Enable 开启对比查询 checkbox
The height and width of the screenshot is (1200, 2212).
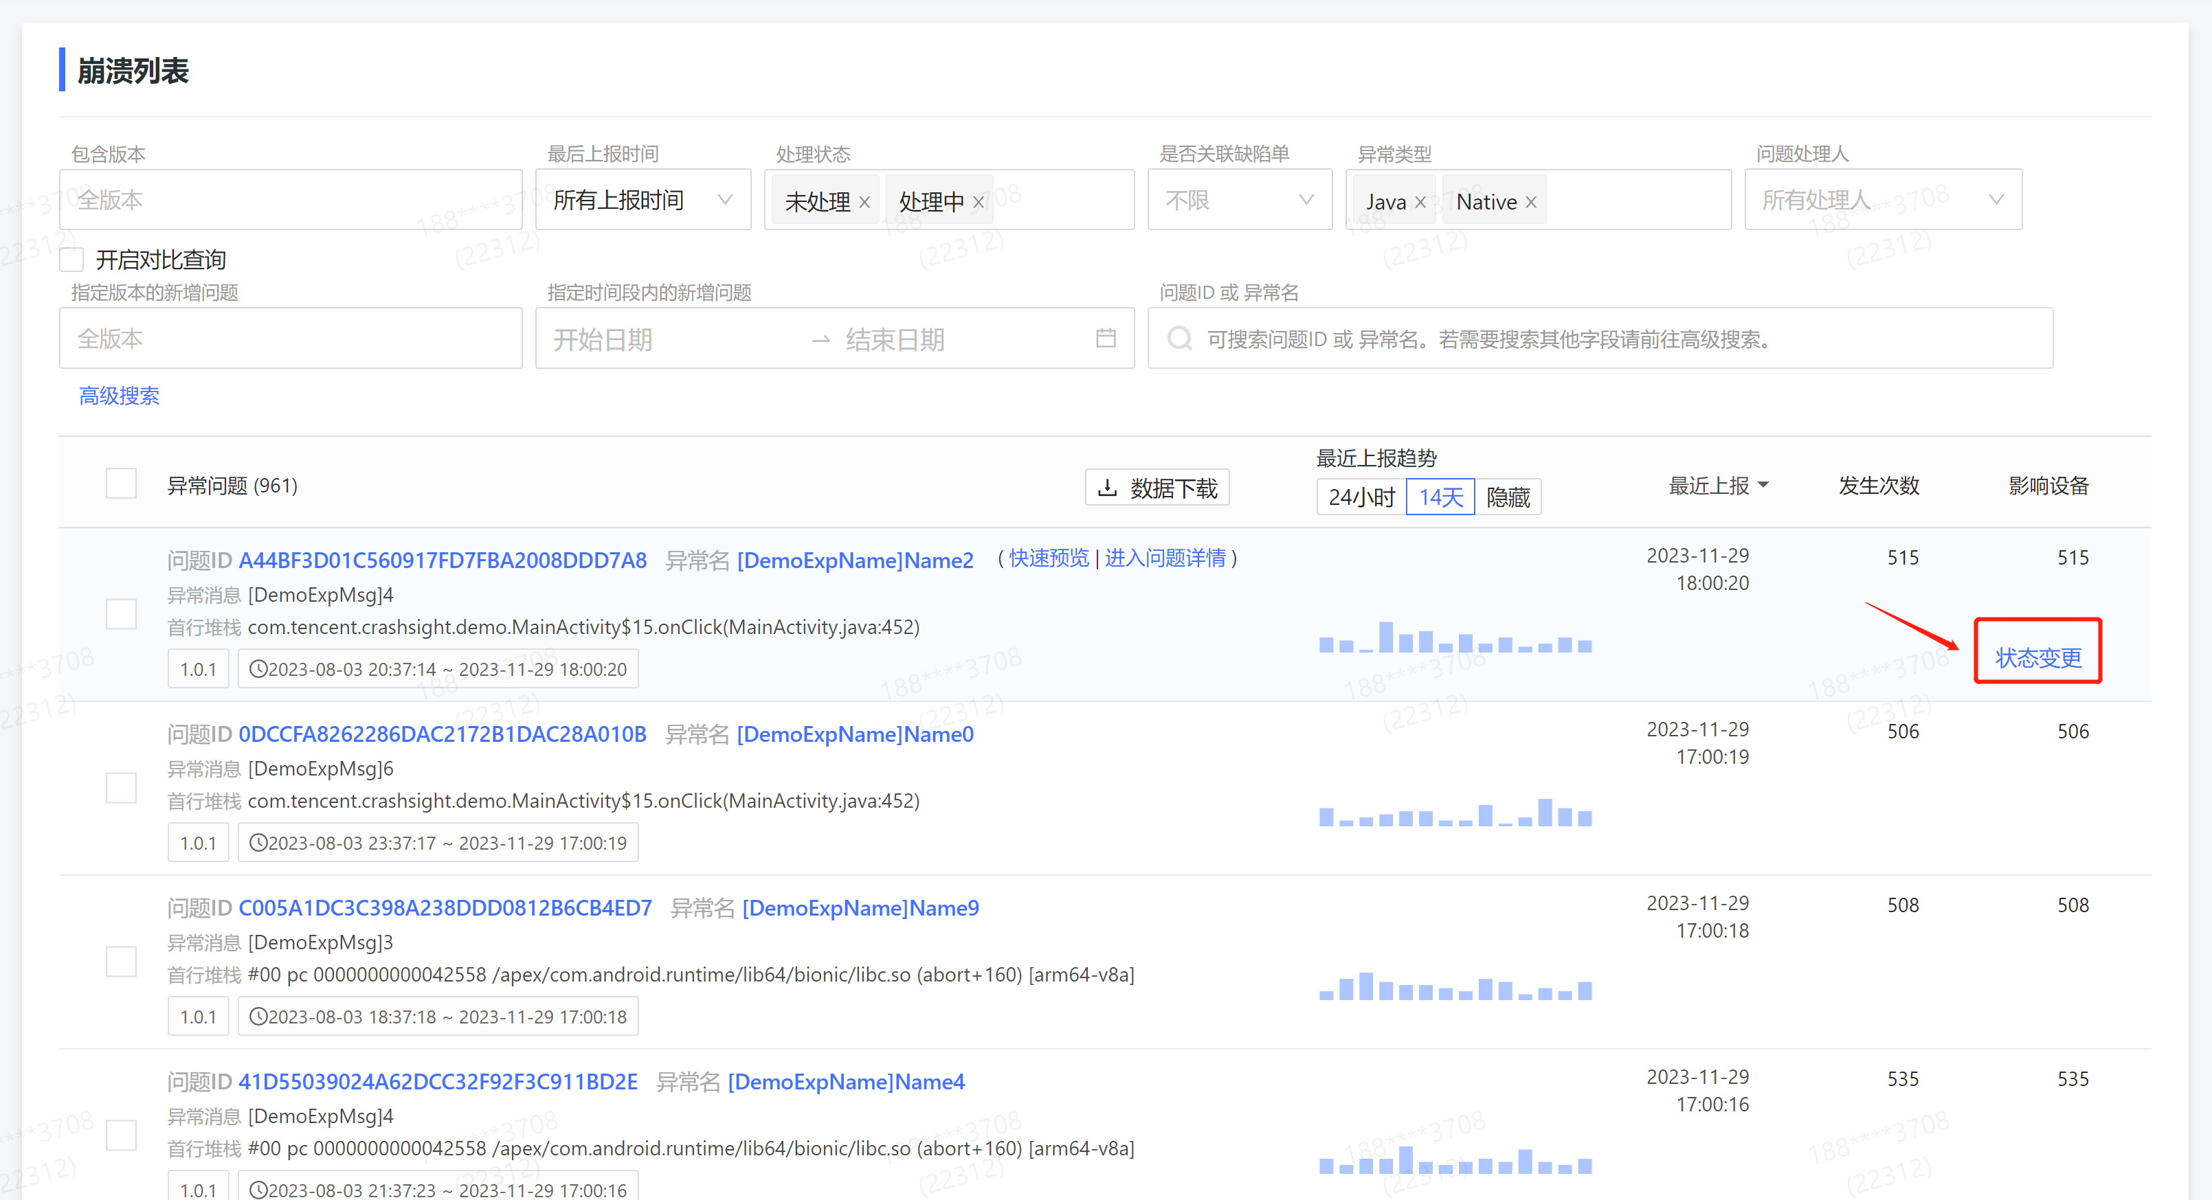click(x=72, y=259)
